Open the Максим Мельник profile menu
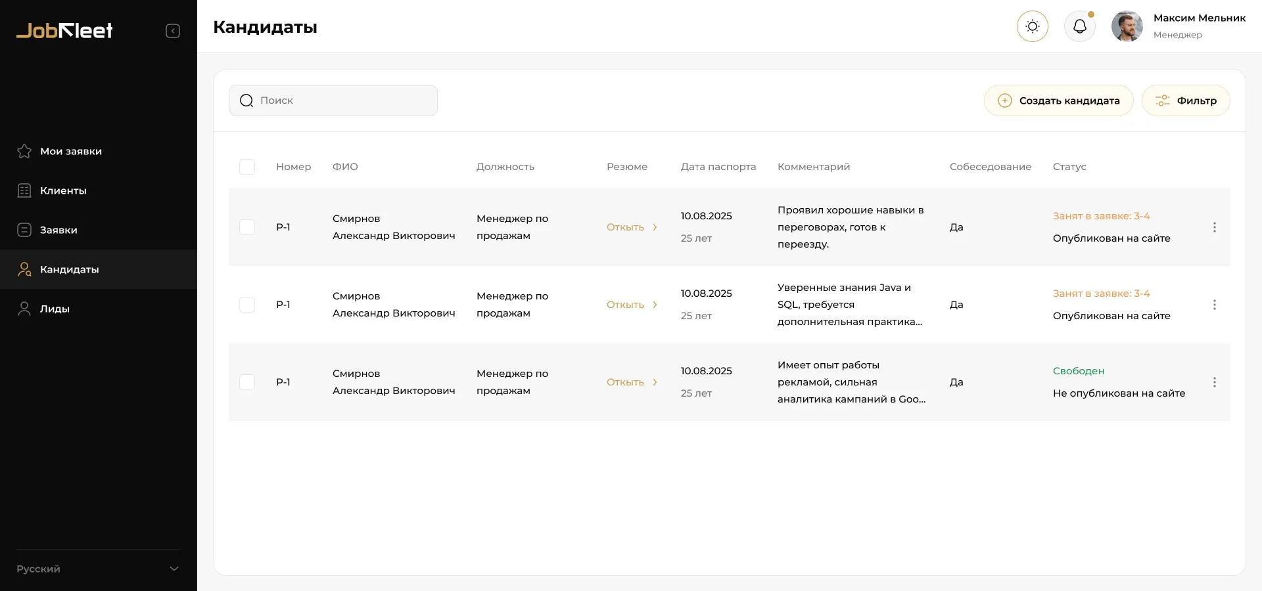The height and width of the screenshot is (591, 1262). [1179, 26]
